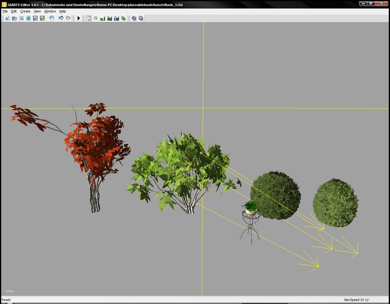
Task: Select the dark green round topiary bush
Action: (x=276, y=195)
